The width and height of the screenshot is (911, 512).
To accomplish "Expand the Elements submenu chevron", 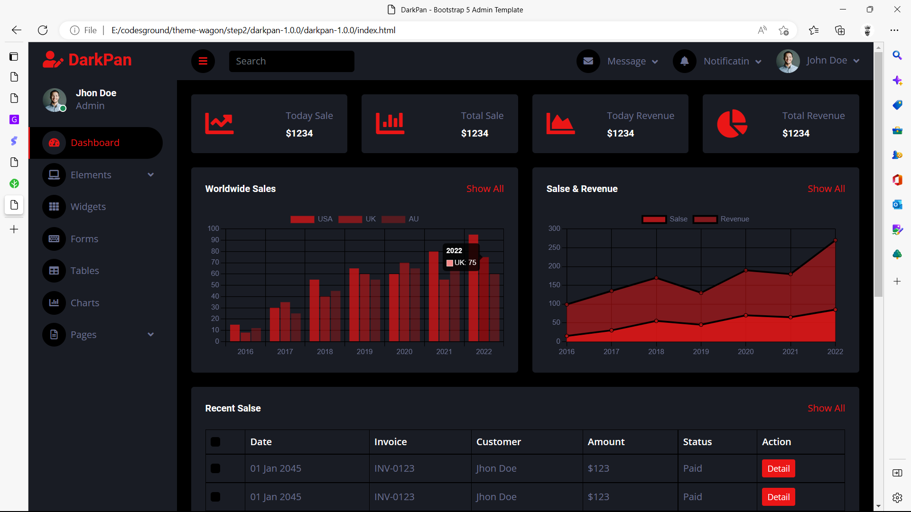I will (x=151, y=175).
